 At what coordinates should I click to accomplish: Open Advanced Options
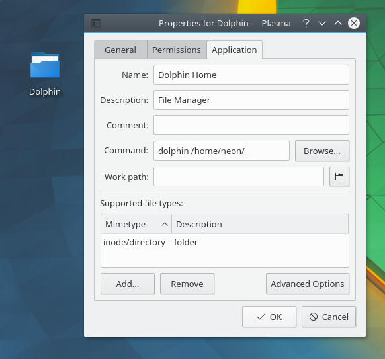308,284
